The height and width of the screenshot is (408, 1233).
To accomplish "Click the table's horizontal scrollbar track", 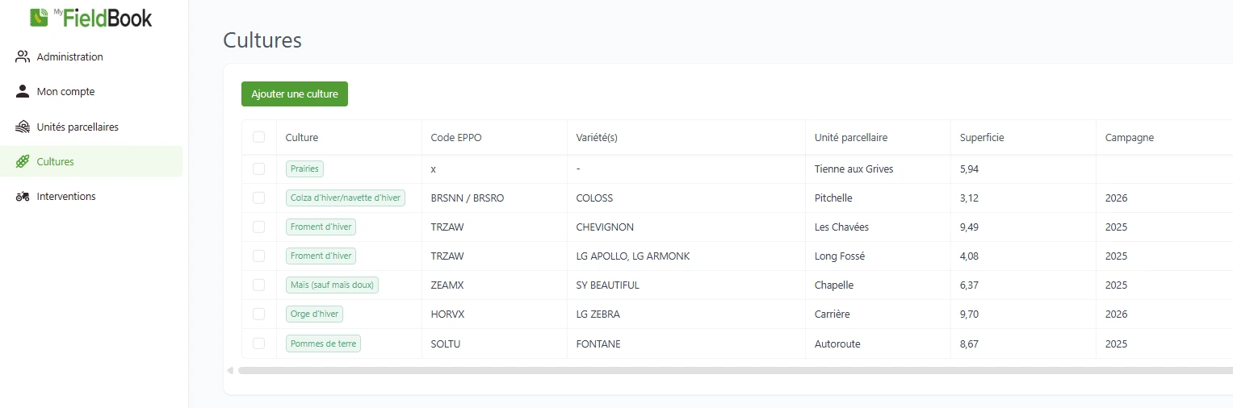I will point(727,371).
